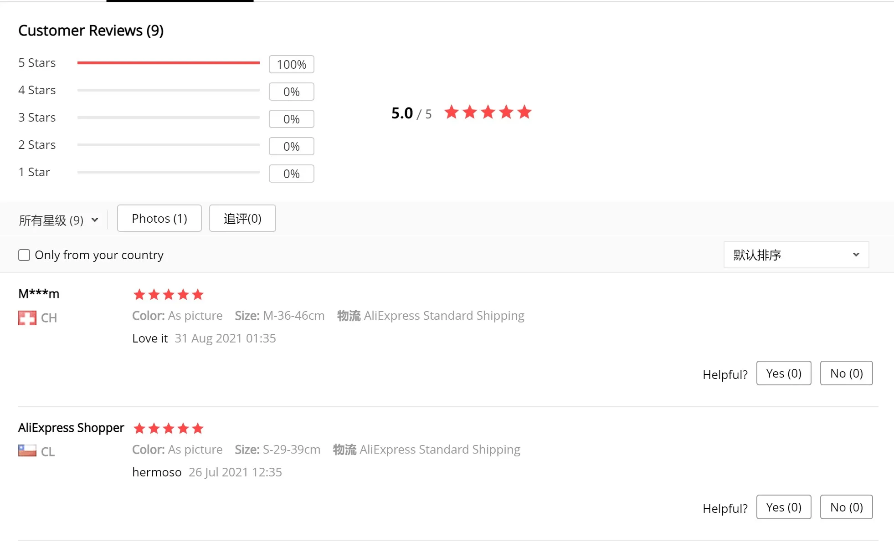Click AliExpress Shopper's review star rating
The width and height of the screenshot is (894, 542).
pyautogui.click(x=168, y=429)
